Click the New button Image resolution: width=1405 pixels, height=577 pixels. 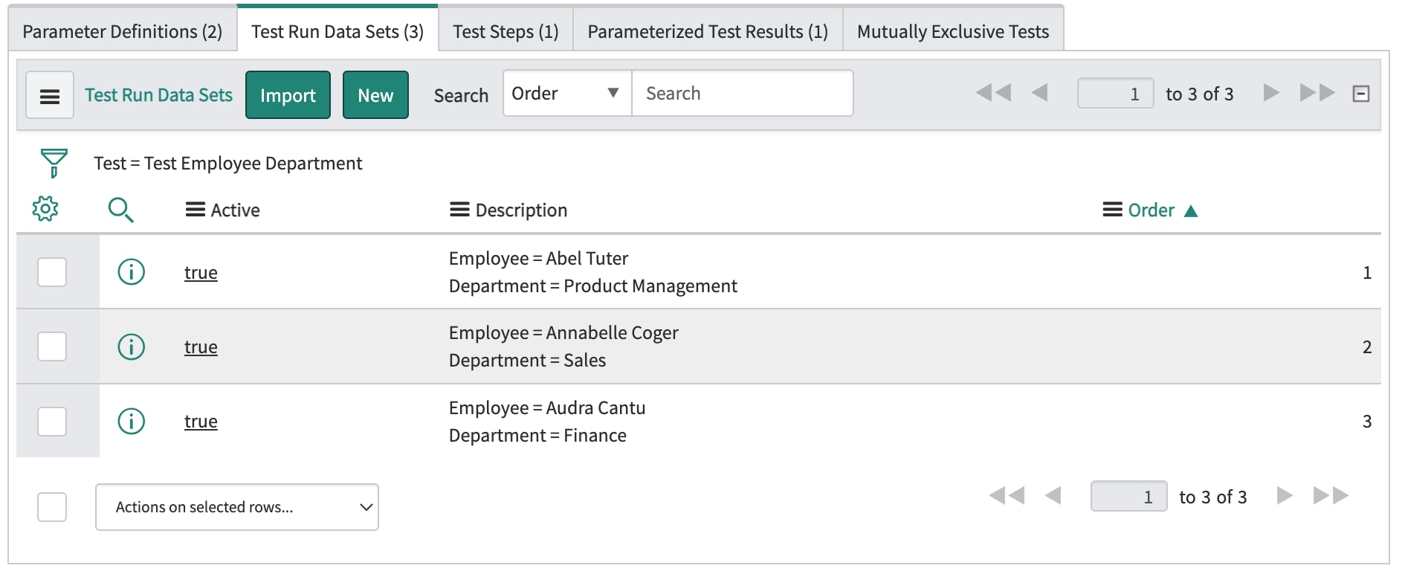coord(375,95)
